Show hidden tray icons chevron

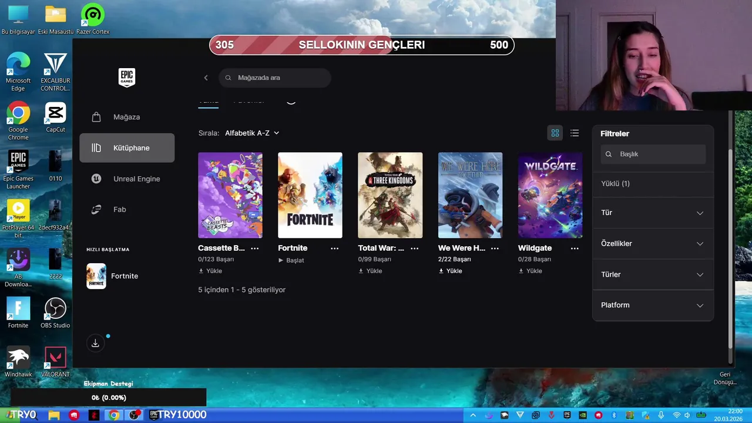(x=473, y=415)
